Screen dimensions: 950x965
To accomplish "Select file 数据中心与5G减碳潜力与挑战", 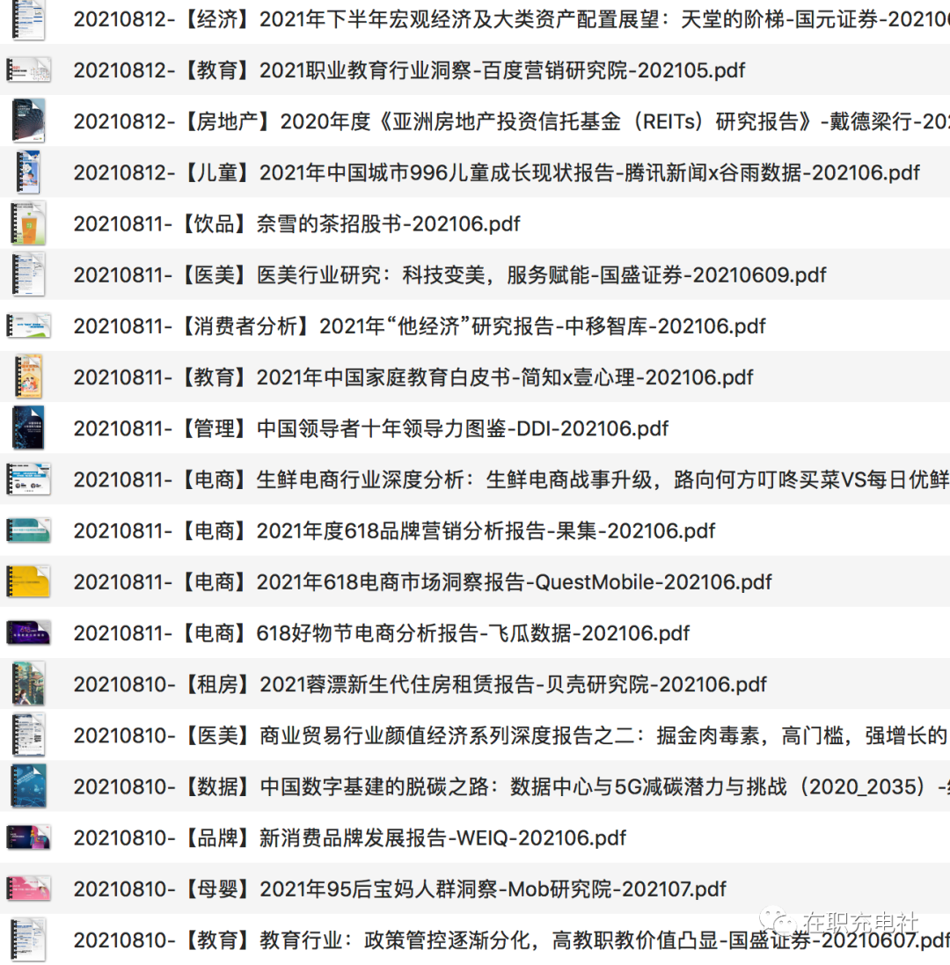I will point(512,786).
